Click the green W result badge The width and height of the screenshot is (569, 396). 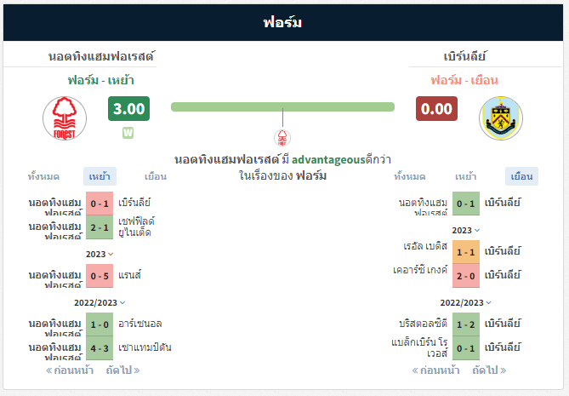[128, 133]
